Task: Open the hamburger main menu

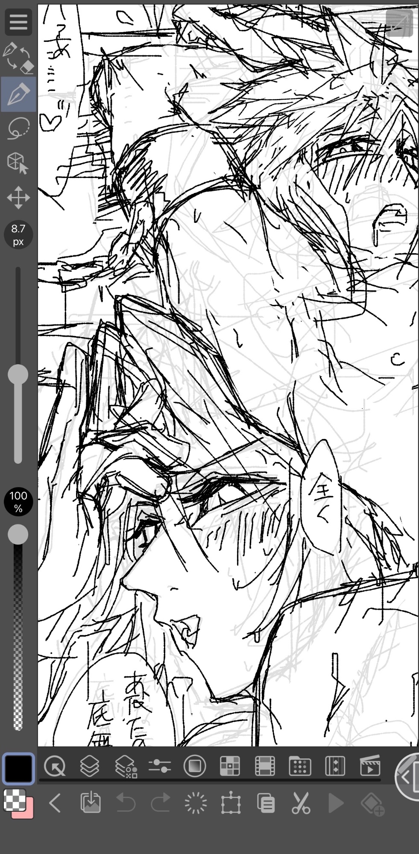Action: [x=18, y=21]
